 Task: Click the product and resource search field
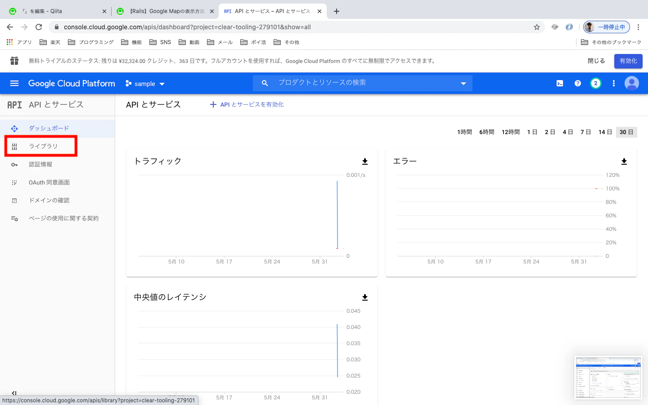click(362, 83)
